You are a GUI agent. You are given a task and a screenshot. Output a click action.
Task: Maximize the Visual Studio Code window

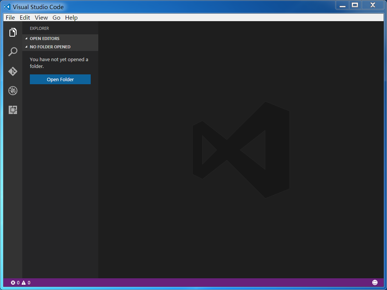pos(355,5)
